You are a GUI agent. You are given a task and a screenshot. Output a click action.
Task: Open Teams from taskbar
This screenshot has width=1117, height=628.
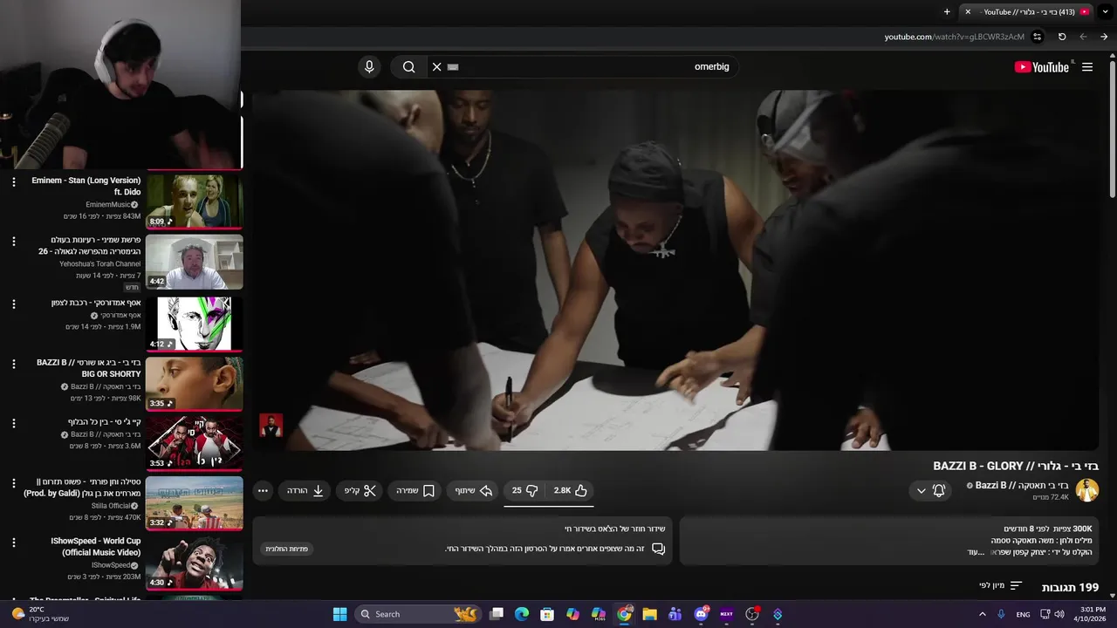click(675, 614)
